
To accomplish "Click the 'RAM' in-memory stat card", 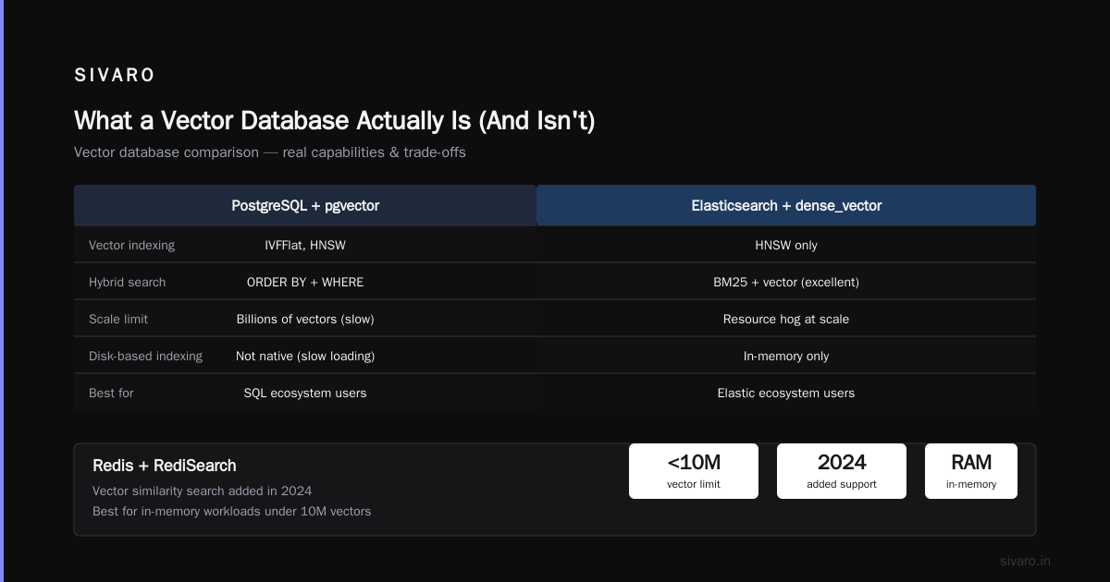I will coord(971,471).
